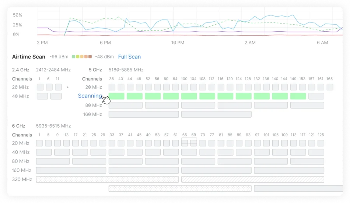Click the -96 dBm legend label
350x203 pixels.
[x=59, y=57]
